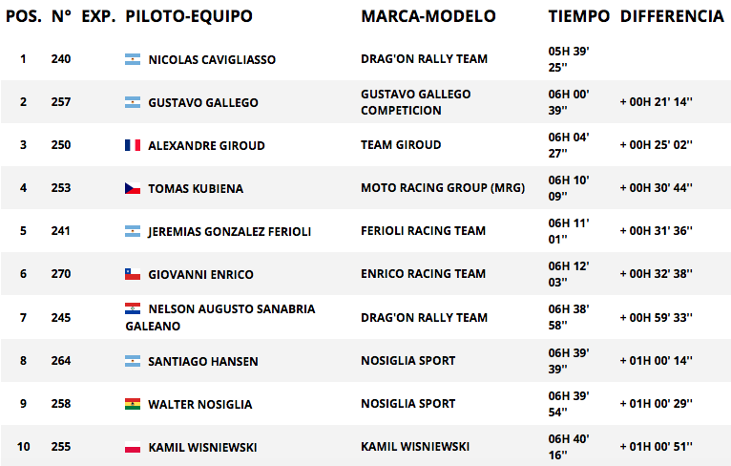The width and height of the screenshot is (731, 466).
Task: Click Bolivian flag next to Walter Nosiglia
Action: [x=133, y=404]
